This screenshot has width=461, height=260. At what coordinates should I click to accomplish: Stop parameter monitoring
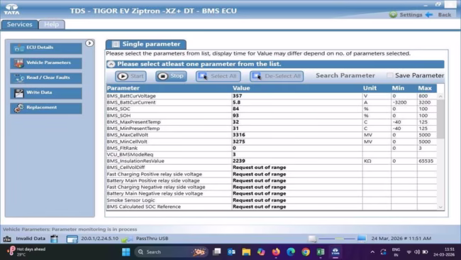coord(171,76)
